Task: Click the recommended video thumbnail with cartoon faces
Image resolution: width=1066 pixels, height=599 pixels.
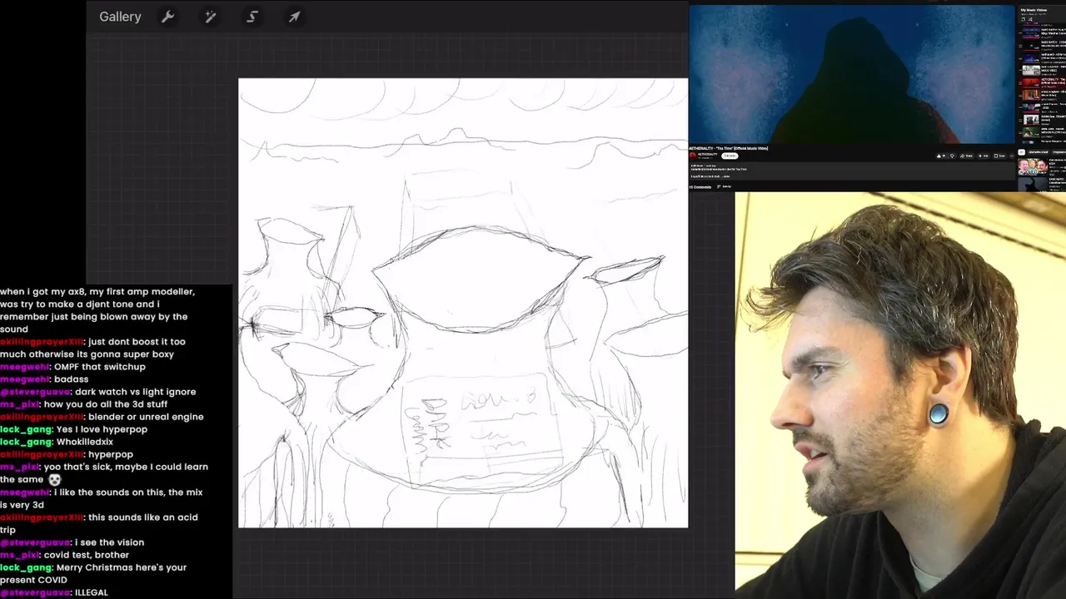Action: [1033, 166]
